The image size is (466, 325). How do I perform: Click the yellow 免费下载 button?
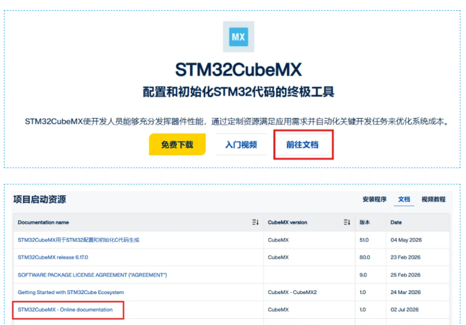[x=177, y=145]
